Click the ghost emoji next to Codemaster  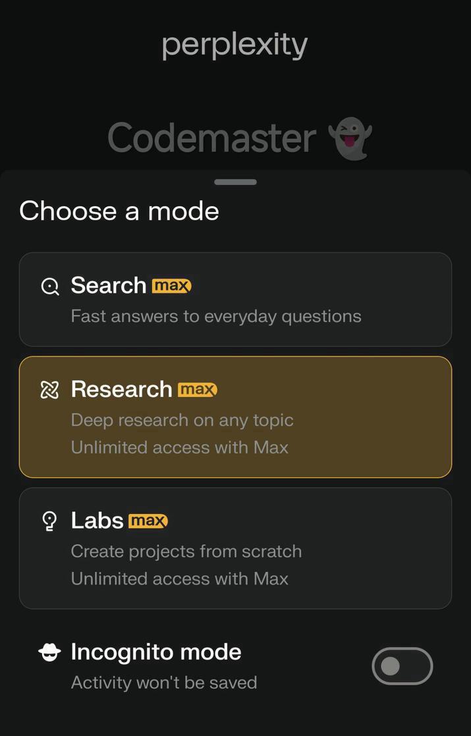pyautogui.click(x=352, y=137)
